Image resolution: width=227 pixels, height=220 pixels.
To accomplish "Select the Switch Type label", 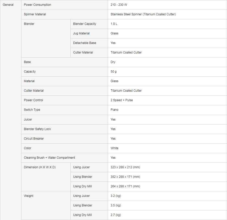I will pos(32,110).
